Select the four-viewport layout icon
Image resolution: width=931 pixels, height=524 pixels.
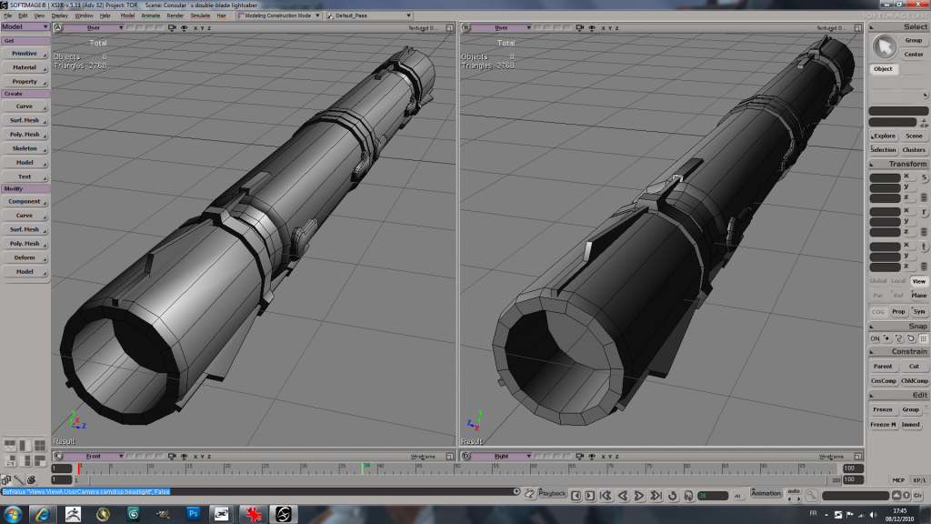(x=40, y=445)
